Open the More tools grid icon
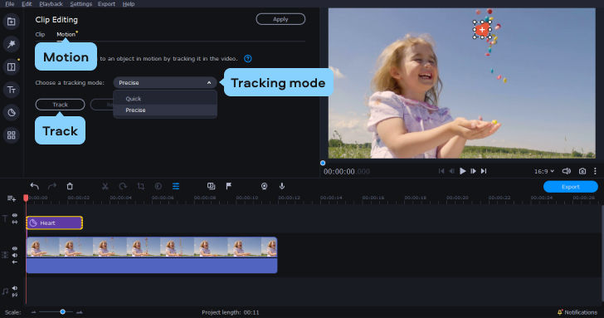The width and height of the screenshot is (604, 318). (x=11, y=135)
